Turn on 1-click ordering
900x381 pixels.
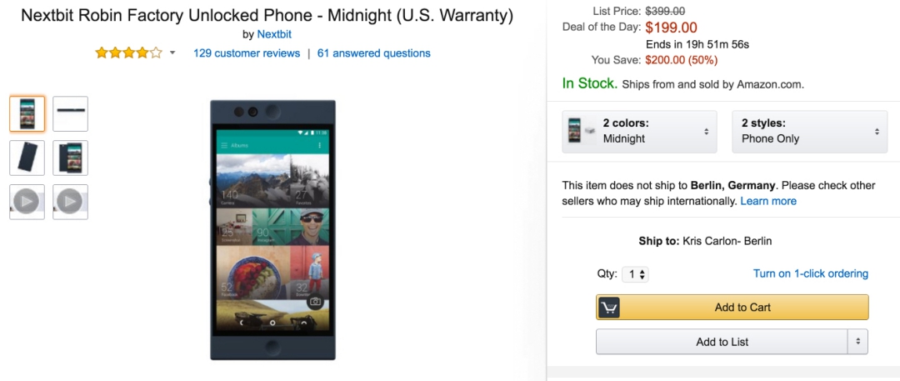(x=810, y=273)
